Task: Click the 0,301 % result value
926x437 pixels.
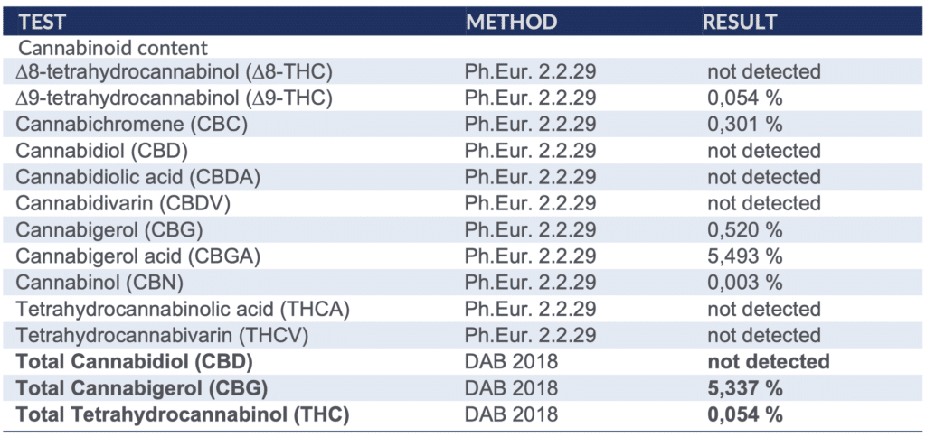Action: pos(744,125)
